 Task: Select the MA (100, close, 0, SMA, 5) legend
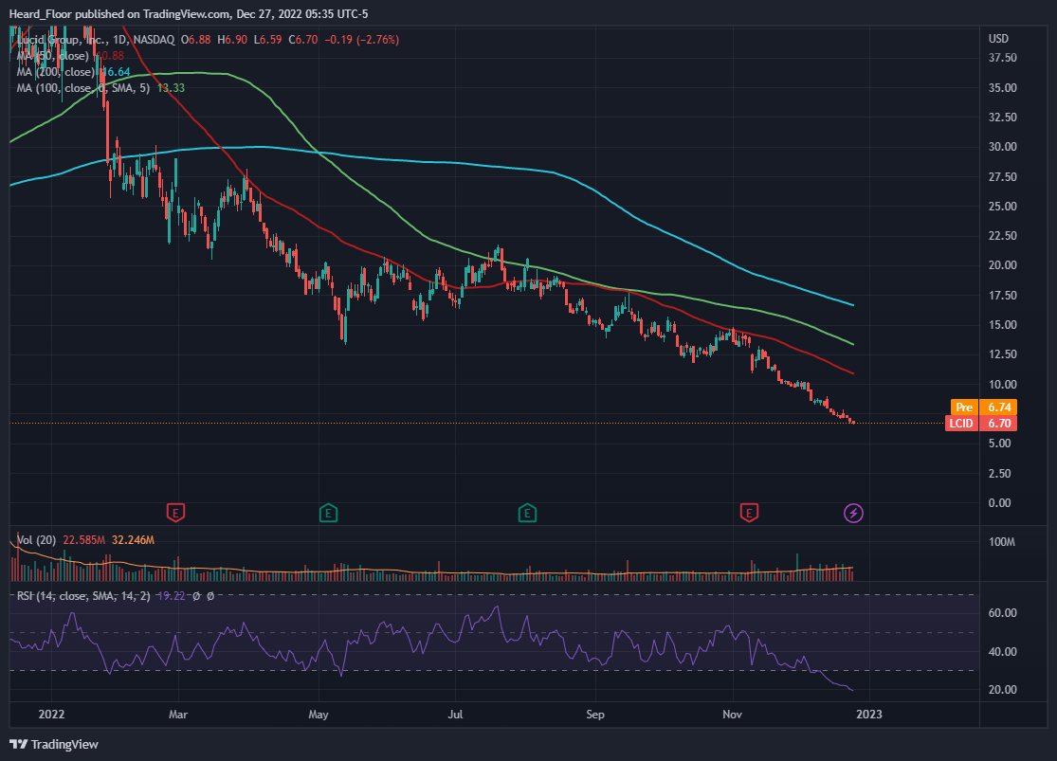[82, 88]
